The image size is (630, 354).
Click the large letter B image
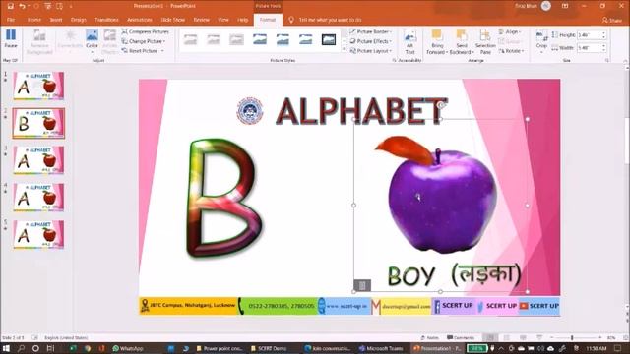click(x=224, y=198)
